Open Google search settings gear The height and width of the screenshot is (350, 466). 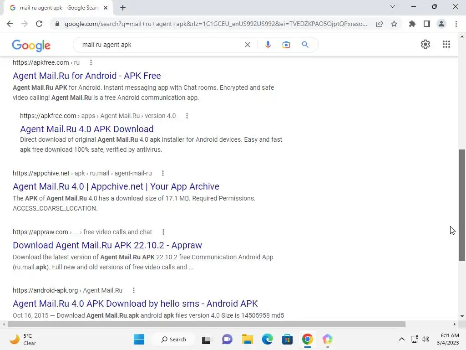coord(425,44)
